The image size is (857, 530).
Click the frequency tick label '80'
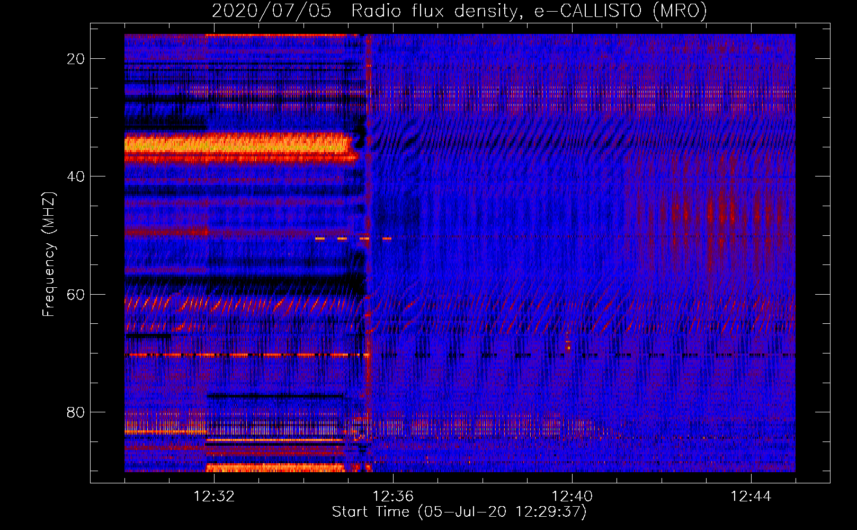click(x=76, y=412)
